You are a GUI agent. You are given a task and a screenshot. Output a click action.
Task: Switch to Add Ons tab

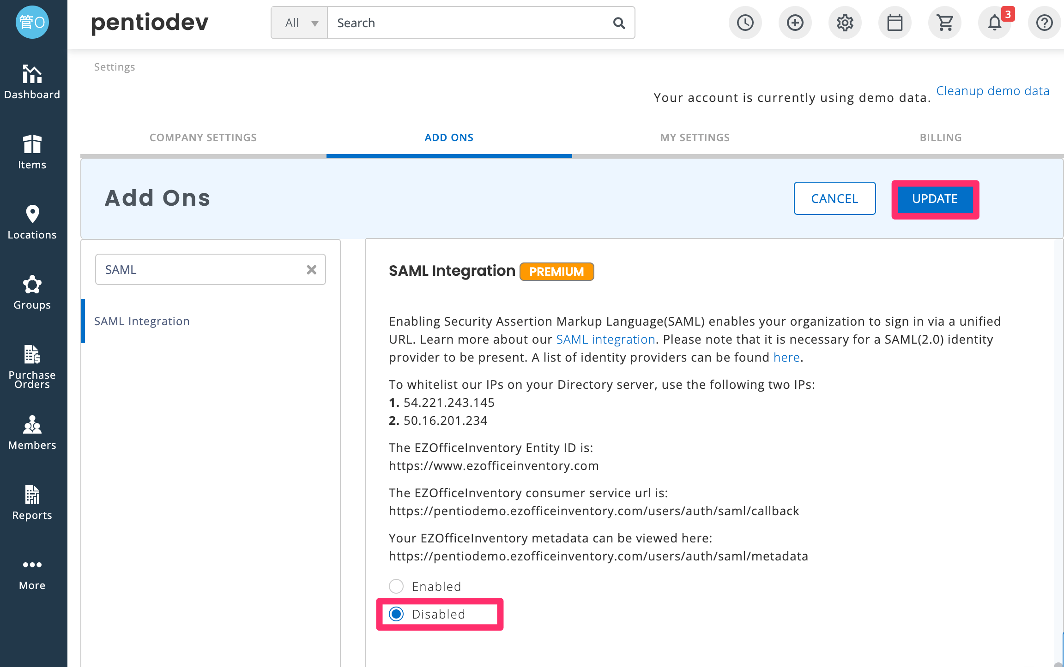coord(449,137)
